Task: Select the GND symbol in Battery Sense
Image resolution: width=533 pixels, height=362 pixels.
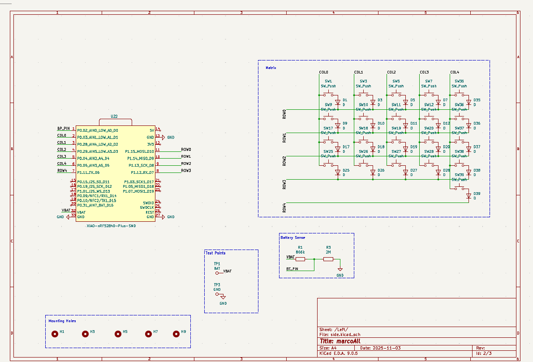Action: [x=340, y=270]
